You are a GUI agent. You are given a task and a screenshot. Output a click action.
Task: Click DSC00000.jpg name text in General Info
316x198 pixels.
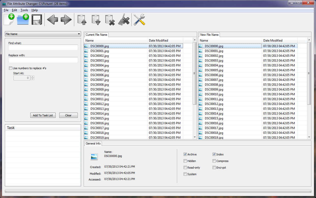(113, 156)
